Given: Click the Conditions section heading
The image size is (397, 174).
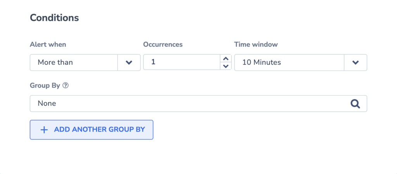Looking at the screenshot, I should pyautogui.click(x=54, y=18).
